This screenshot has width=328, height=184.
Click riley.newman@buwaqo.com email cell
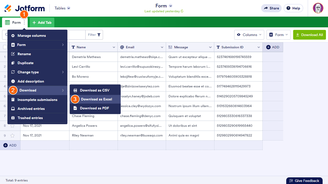pos(142,135)
